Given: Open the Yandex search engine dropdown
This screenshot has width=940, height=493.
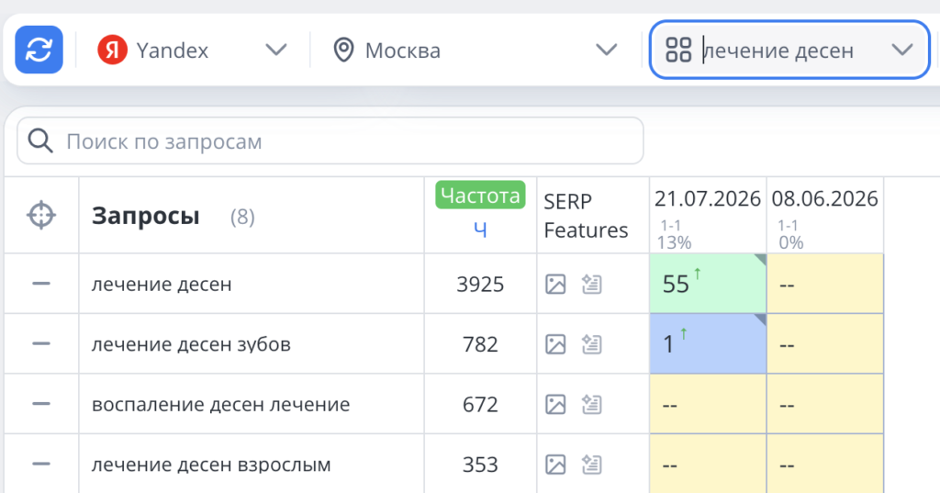Looking at the screenshot, I should pyautogui.click(x=193, y=50).
